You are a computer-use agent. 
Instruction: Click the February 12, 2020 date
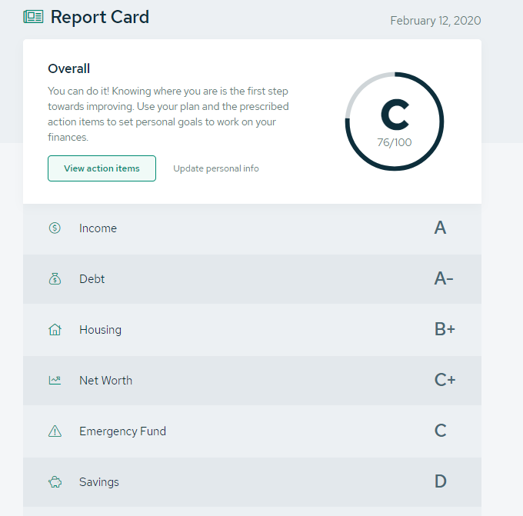click(x=435, y=21)
